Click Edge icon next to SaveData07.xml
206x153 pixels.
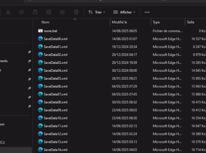tap(41, 94)
